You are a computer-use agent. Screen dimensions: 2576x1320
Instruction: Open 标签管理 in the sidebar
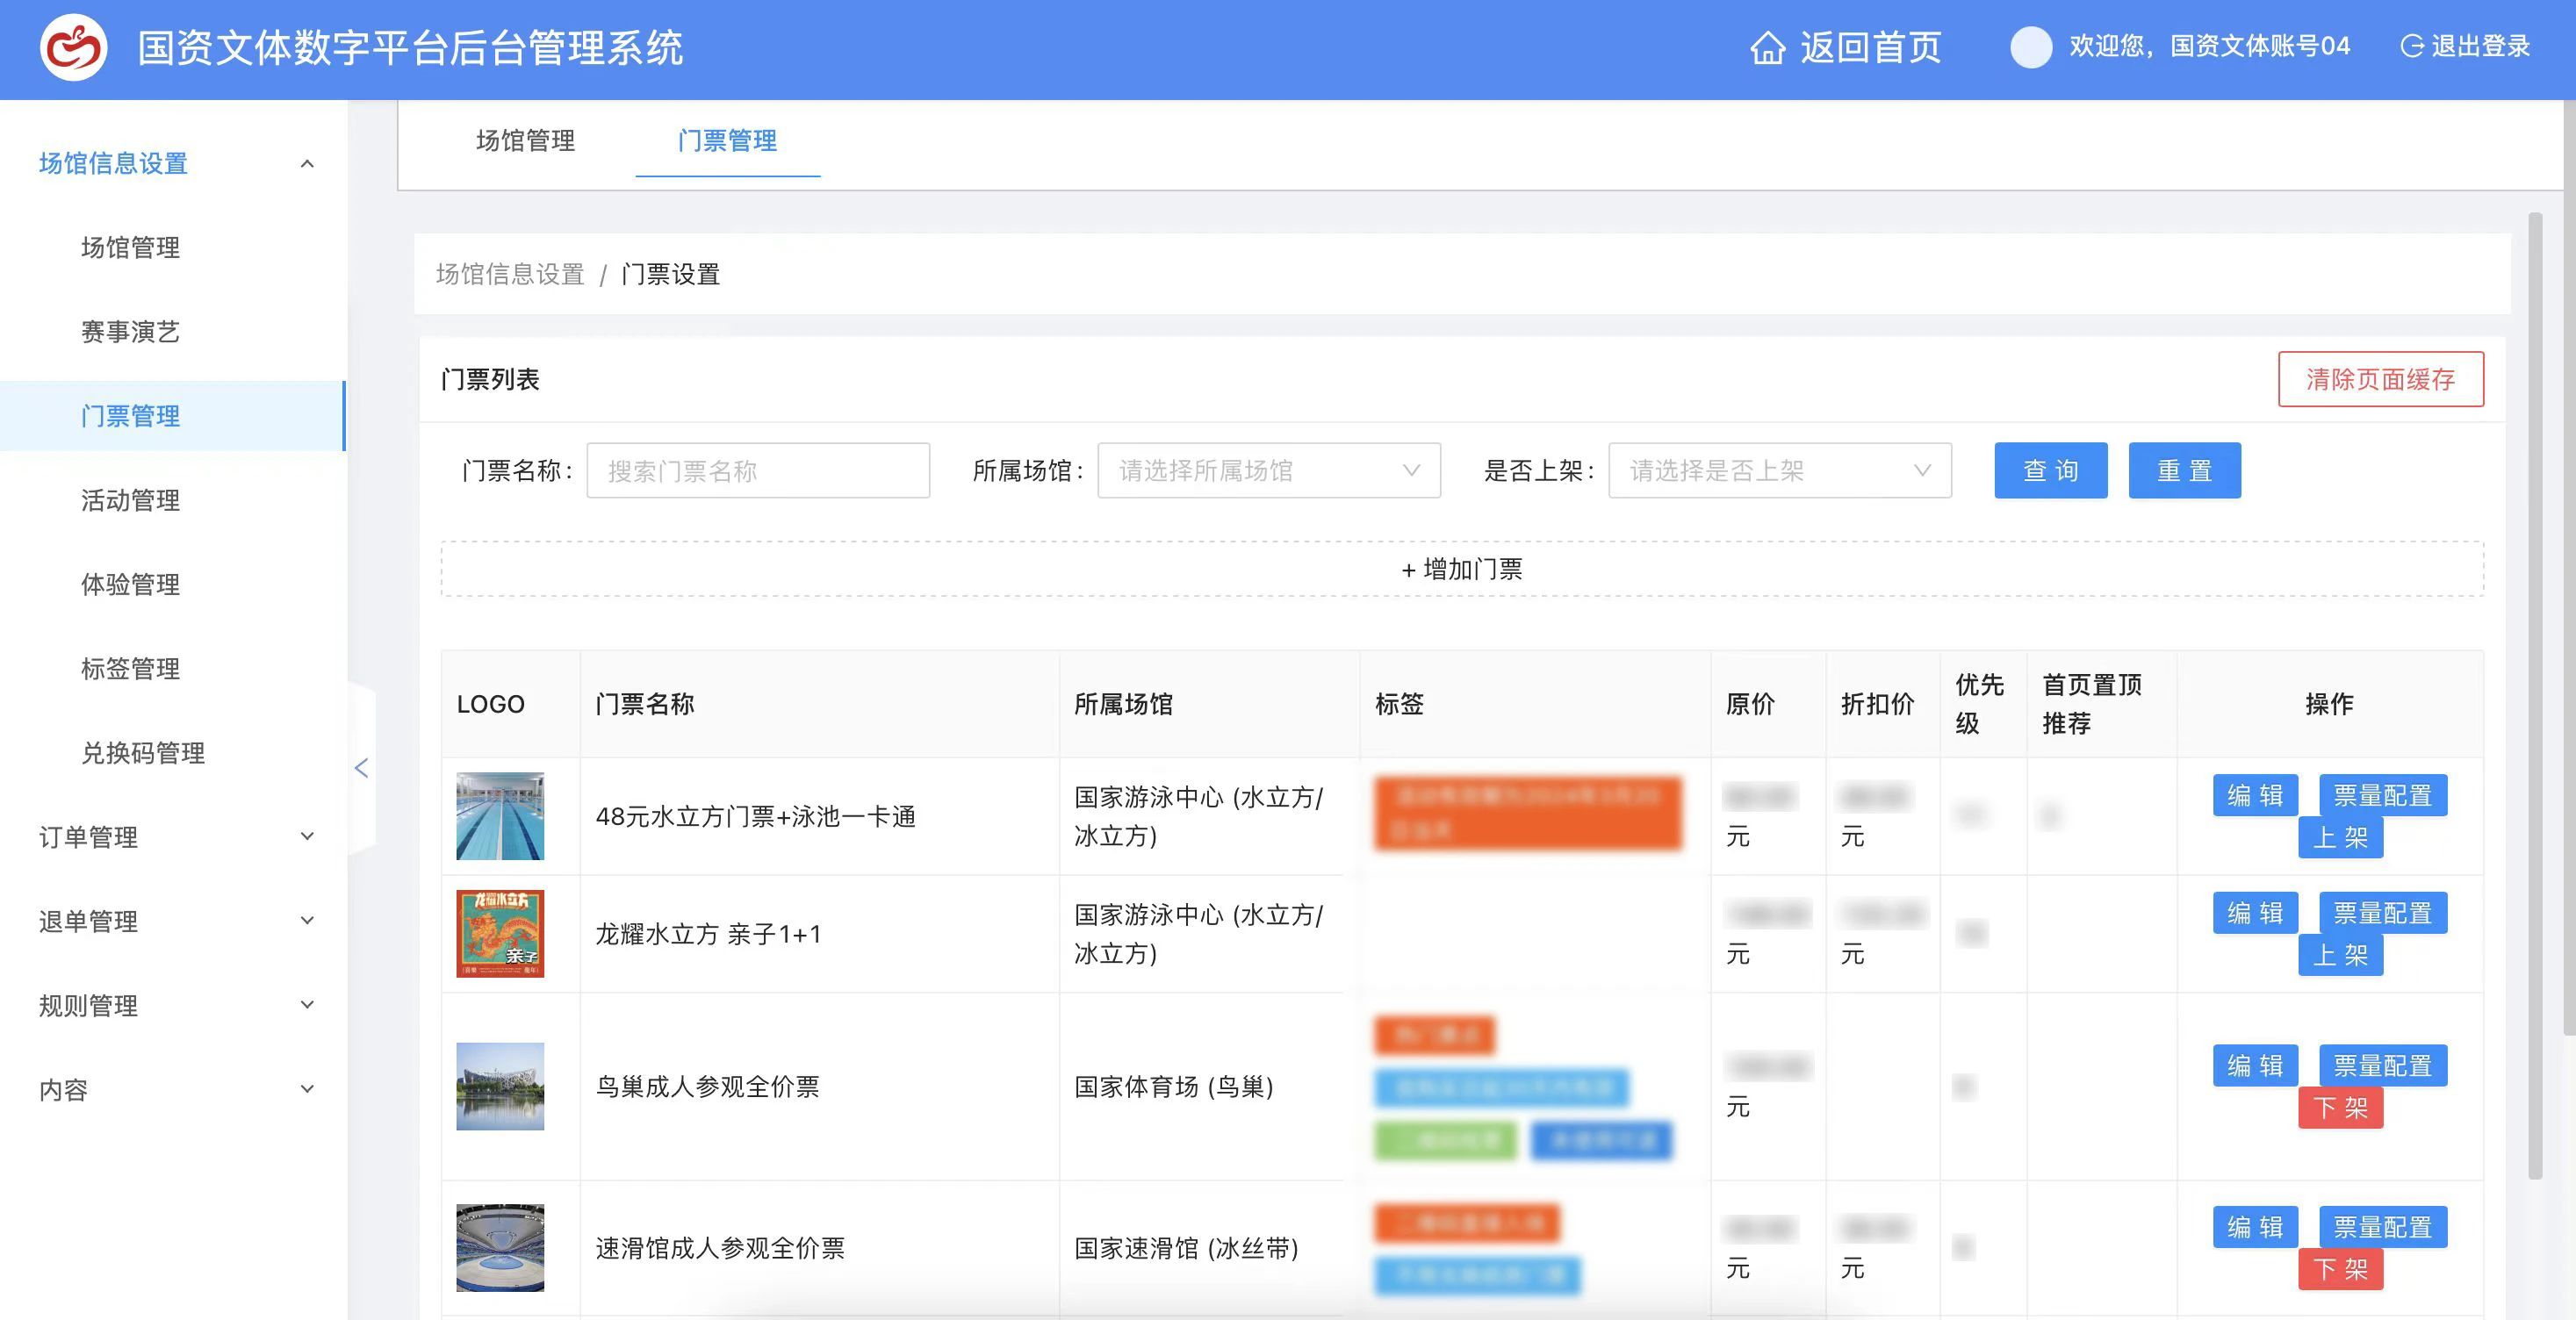pyautogui.click(x=130, y=668)
